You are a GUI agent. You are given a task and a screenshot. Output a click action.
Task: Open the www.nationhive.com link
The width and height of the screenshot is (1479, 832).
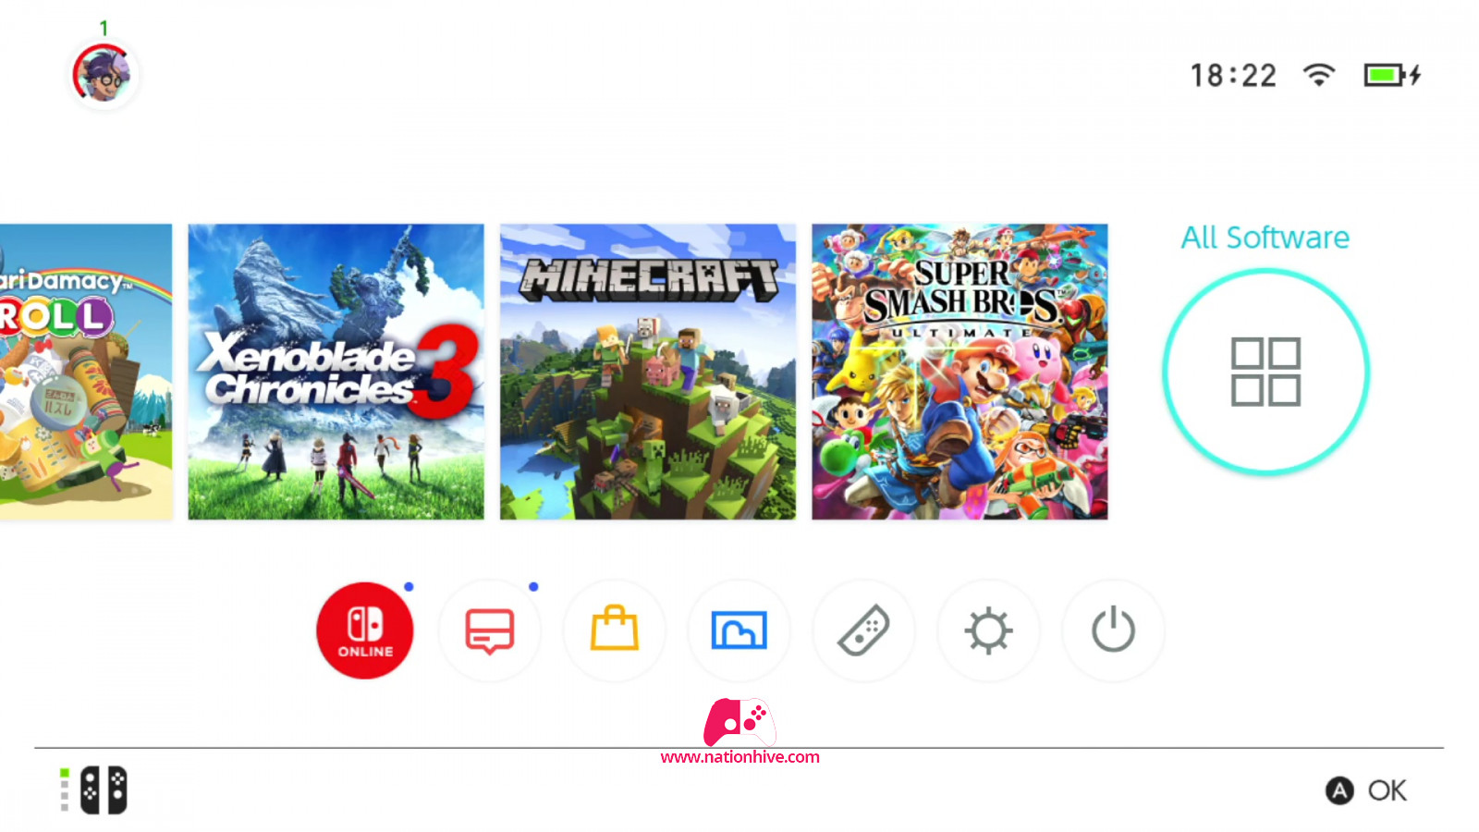pyautogui.click(x=739, y=756)
